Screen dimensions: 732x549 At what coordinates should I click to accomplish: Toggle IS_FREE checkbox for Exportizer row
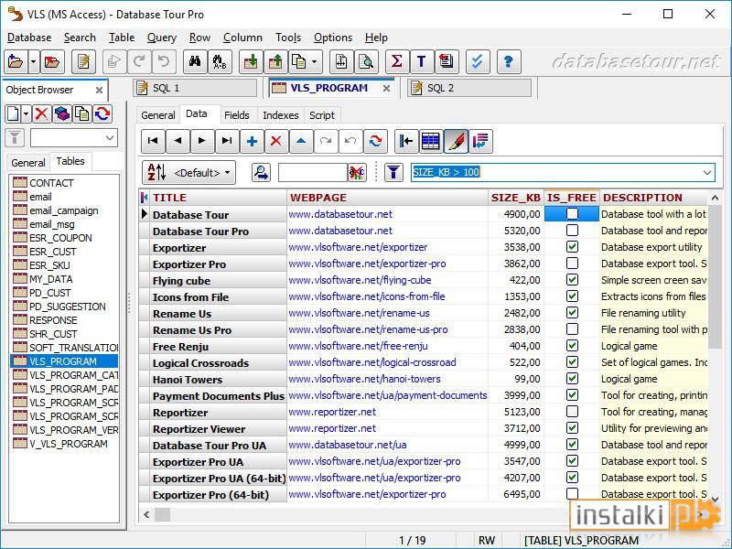pos(572,246)
